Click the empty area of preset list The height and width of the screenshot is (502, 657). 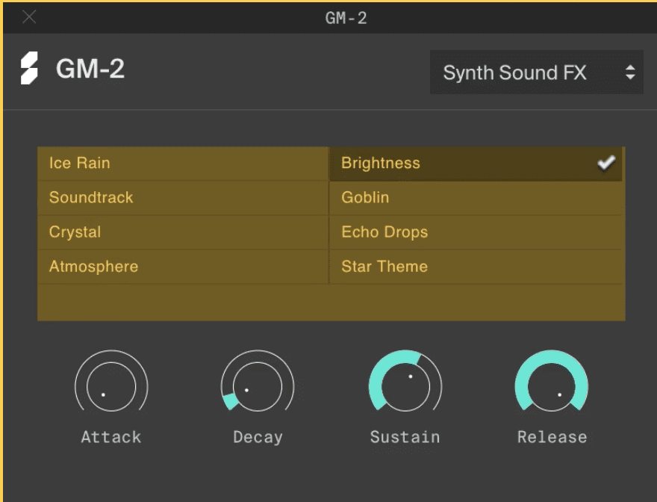point(331,303)
